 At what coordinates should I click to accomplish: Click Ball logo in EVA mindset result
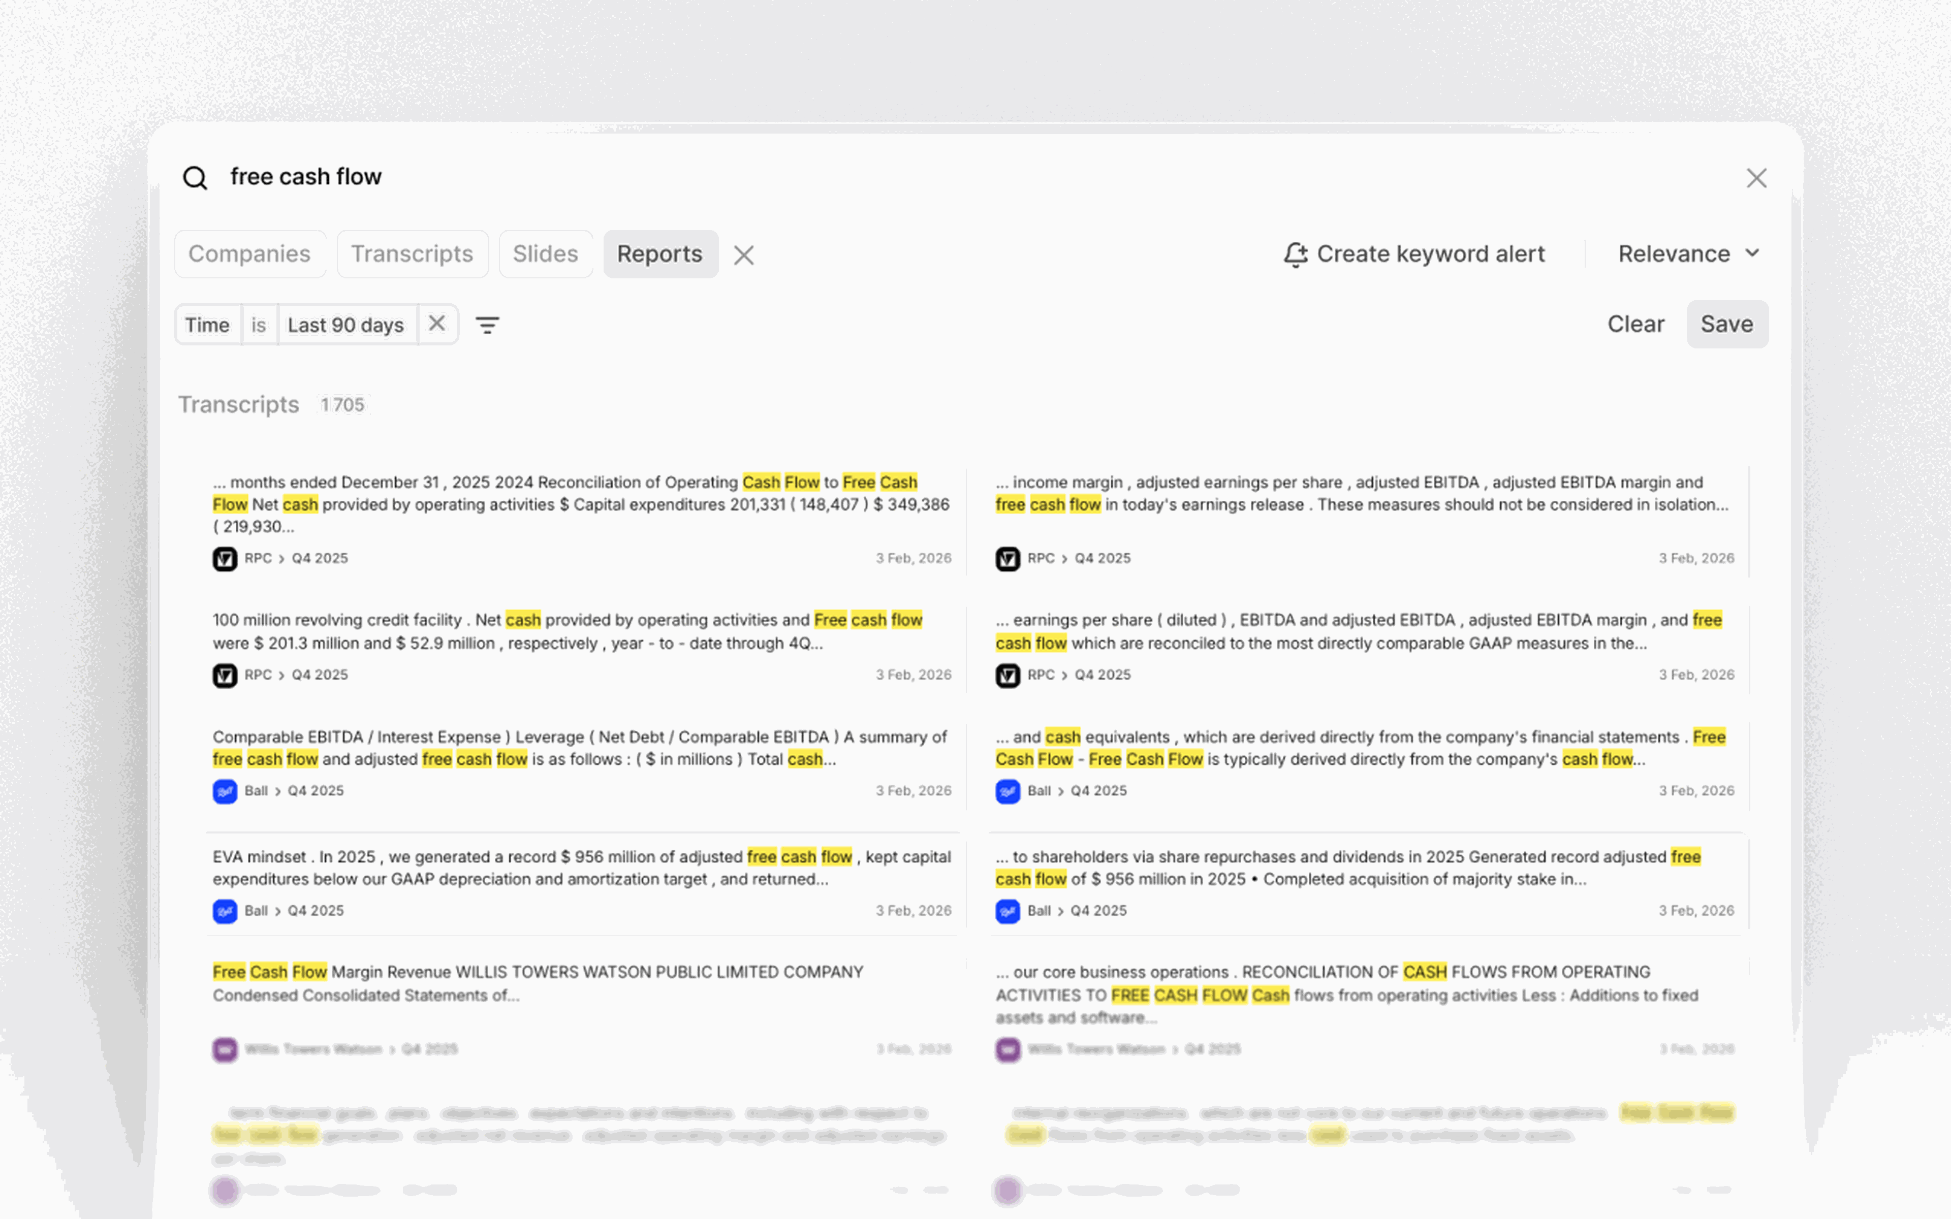tap(225, 911)
